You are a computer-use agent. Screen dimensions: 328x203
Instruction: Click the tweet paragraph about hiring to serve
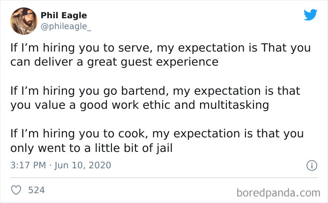pyautogui.click(x=150, y=54)
